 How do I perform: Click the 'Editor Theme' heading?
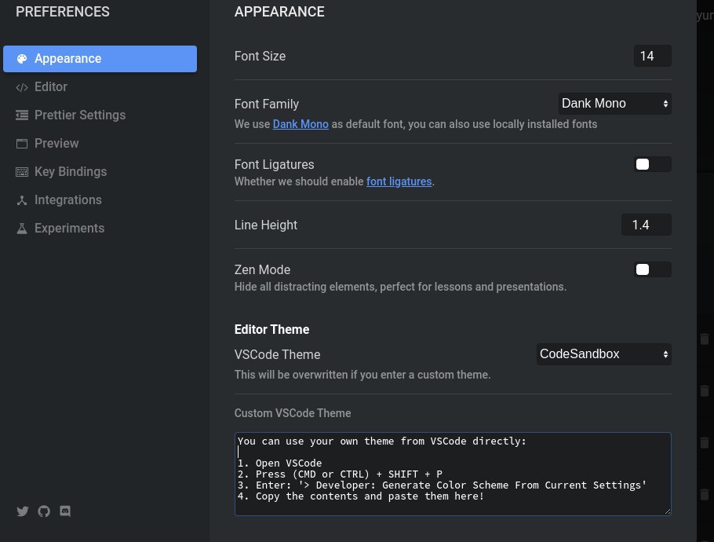271,330
